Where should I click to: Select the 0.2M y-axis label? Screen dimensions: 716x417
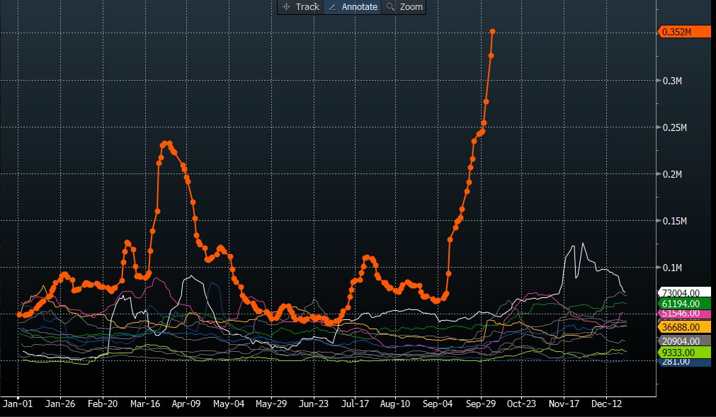[x=672, y=174]
